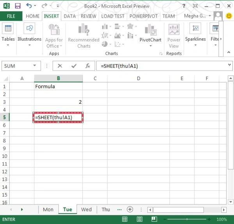Switch to HOME ribbon tab
The height and width of the screenshot is (224, 234).
tap(32, 16)
